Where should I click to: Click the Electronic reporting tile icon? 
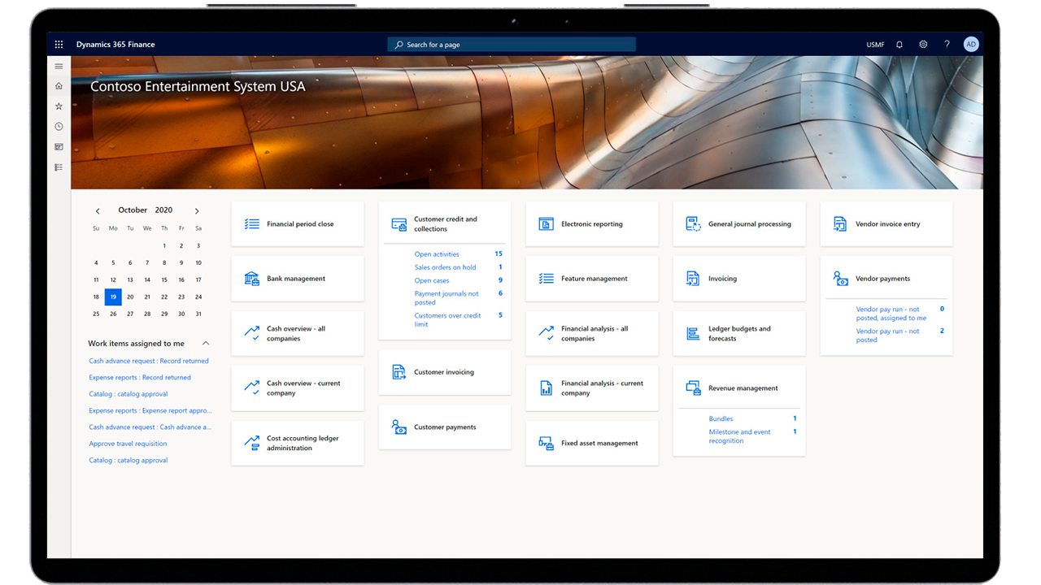pos(547,224)
